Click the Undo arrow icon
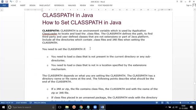Viewport: 196px width, 110px height. (x=11, y=2)
